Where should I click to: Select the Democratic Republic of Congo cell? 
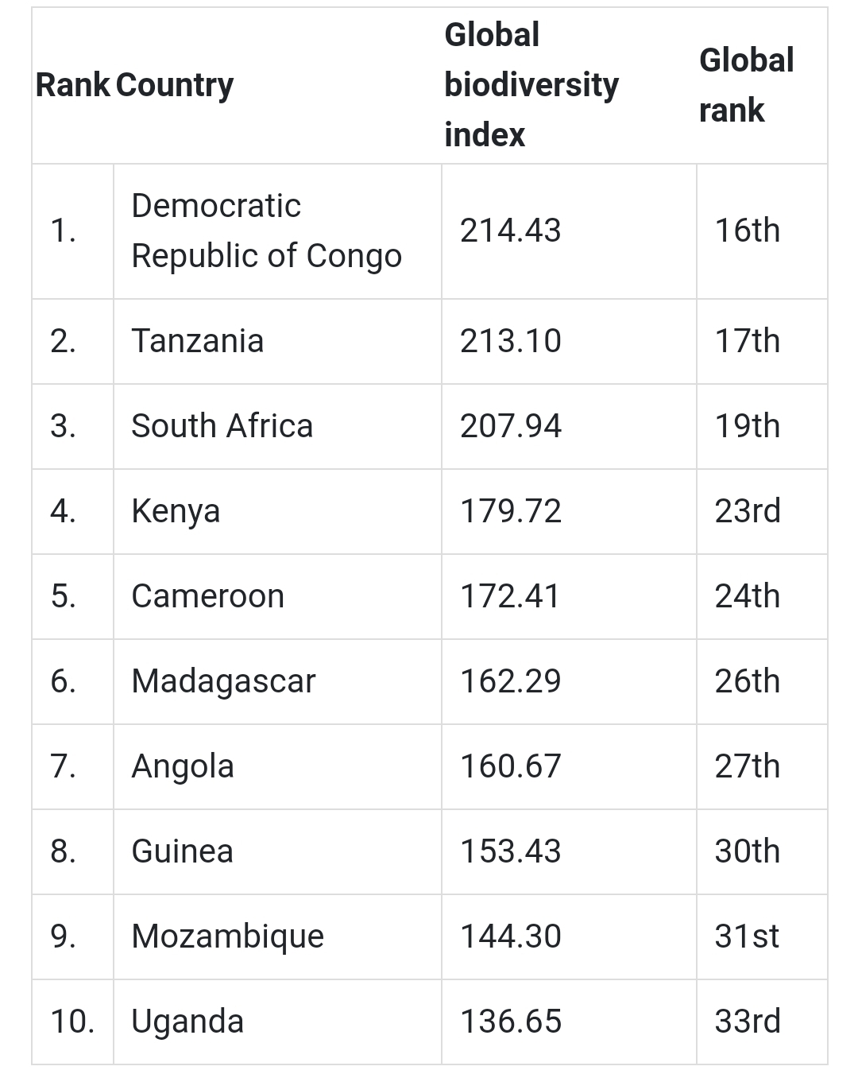click(266, 231)
